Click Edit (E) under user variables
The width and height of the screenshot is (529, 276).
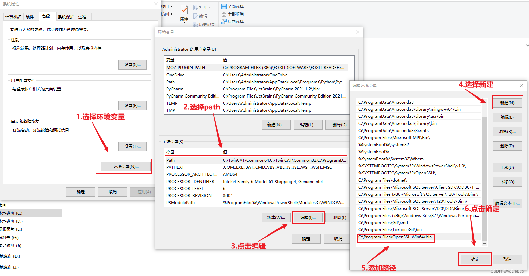pos(308,125)
